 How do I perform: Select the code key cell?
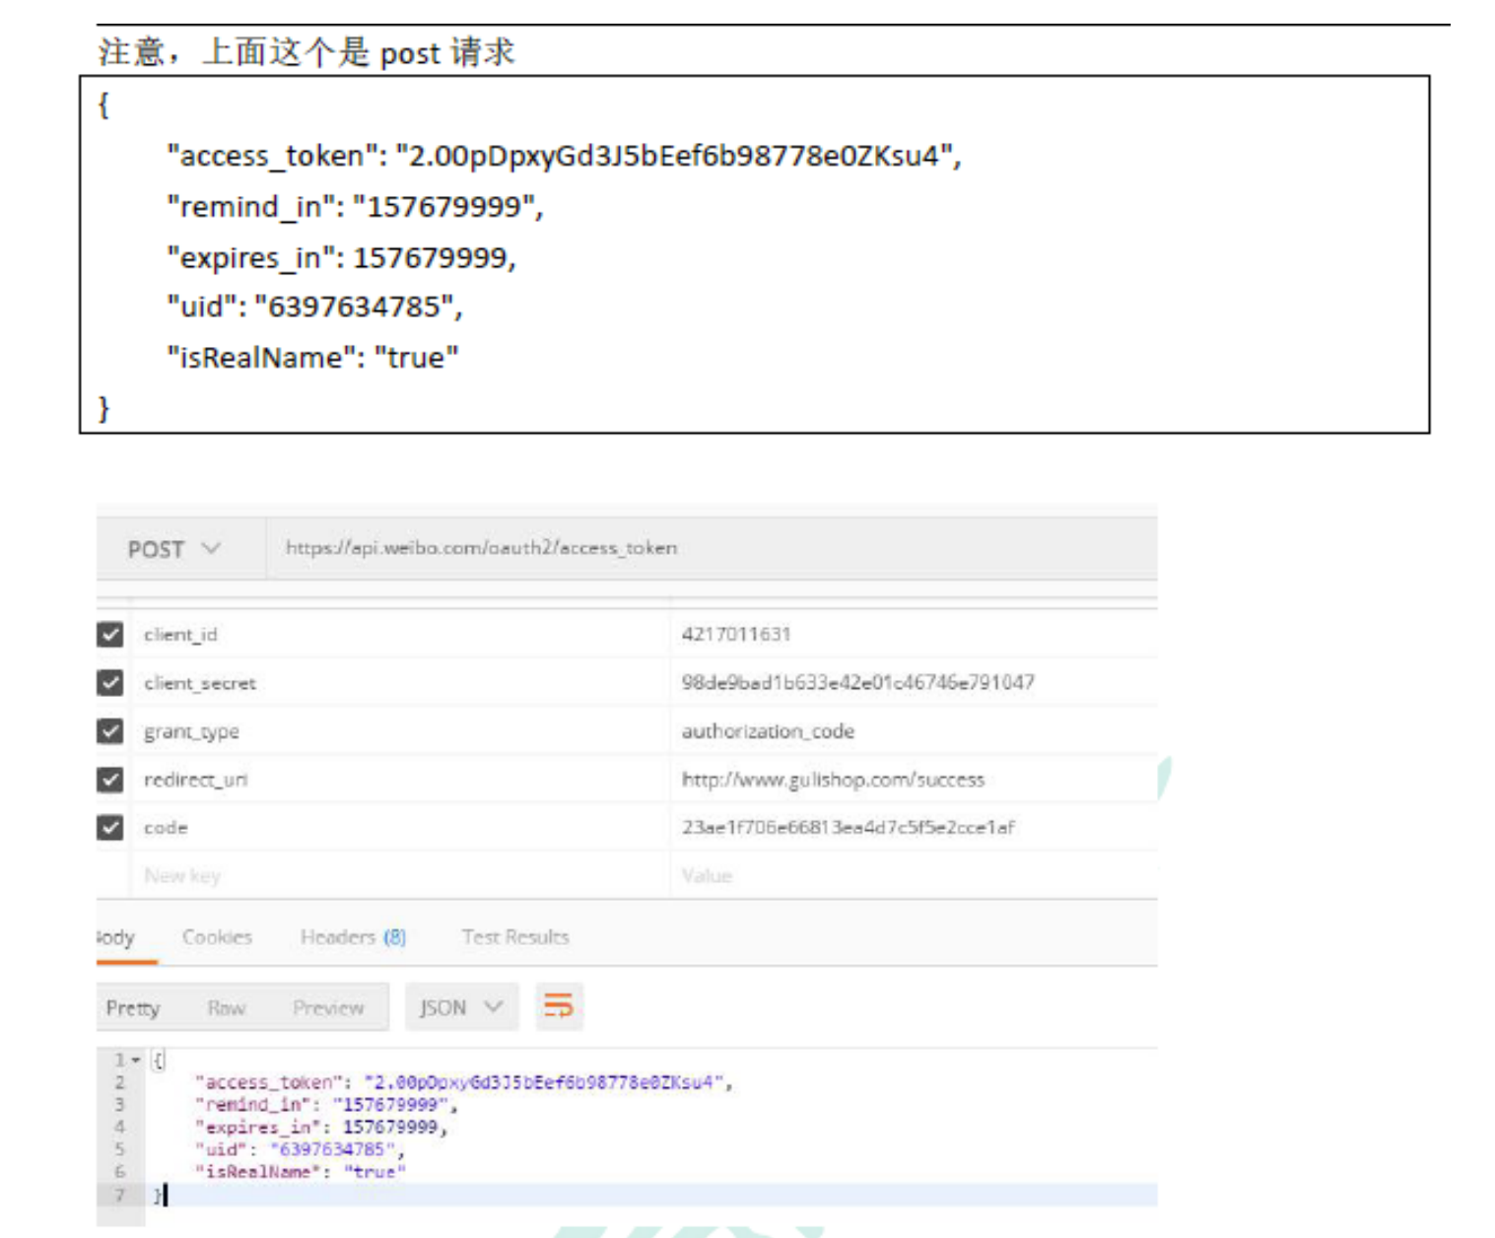pyautogui.click(x=400, y=827)
